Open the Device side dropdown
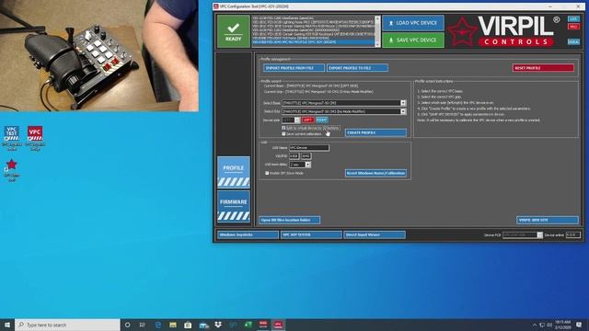 pos(297,120)
